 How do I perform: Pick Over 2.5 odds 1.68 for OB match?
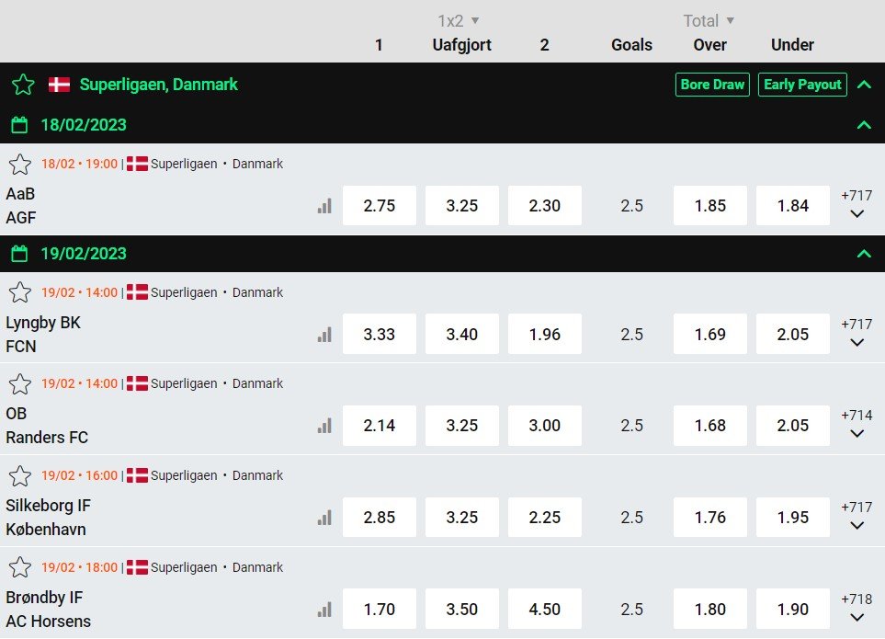(709, 426)
